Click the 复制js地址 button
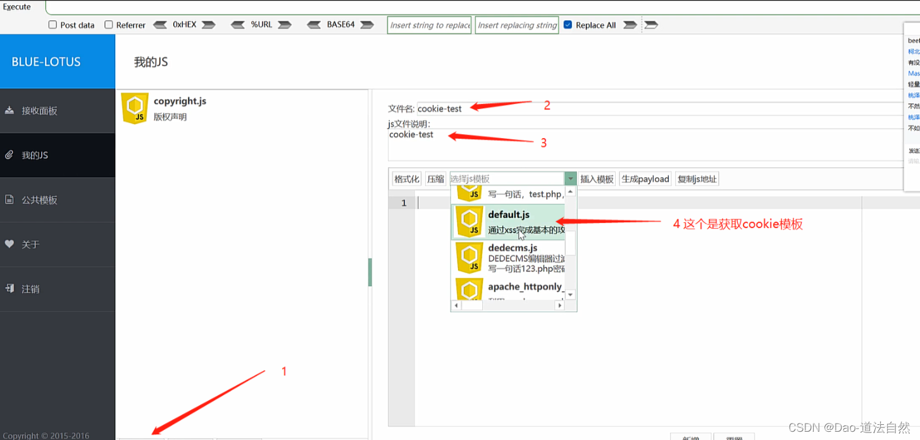This screenshot has width=920, height=440. pos(697,179)
